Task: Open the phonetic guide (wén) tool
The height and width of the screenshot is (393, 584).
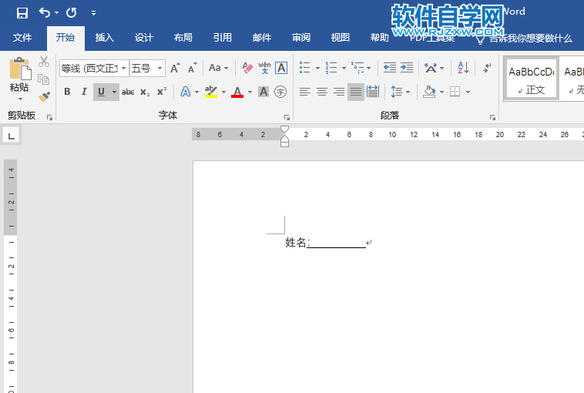Action: click(264, 68)
